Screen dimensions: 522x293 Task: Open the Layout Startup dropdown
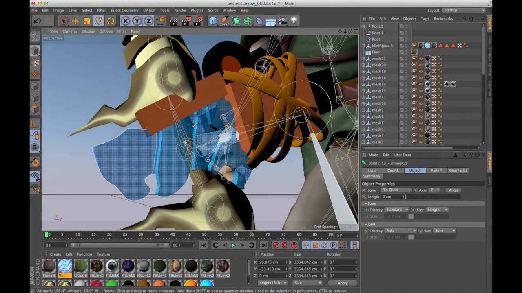[464, 10]
